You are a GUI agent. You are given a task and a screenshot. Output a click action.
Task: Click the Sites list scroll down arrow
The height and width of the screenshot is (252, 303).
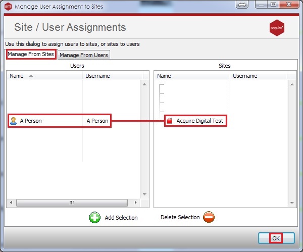coord(292,203)
